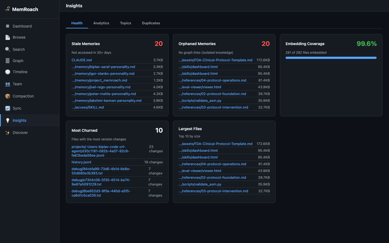Open the Duplicates tab

tap(151, 23)
